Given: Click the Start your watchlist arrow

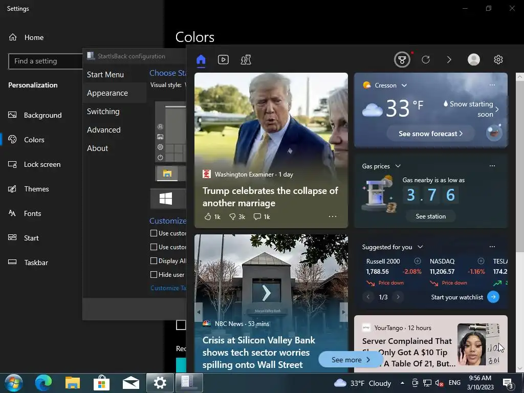Looking at the screenshot, I should point(493,297).
